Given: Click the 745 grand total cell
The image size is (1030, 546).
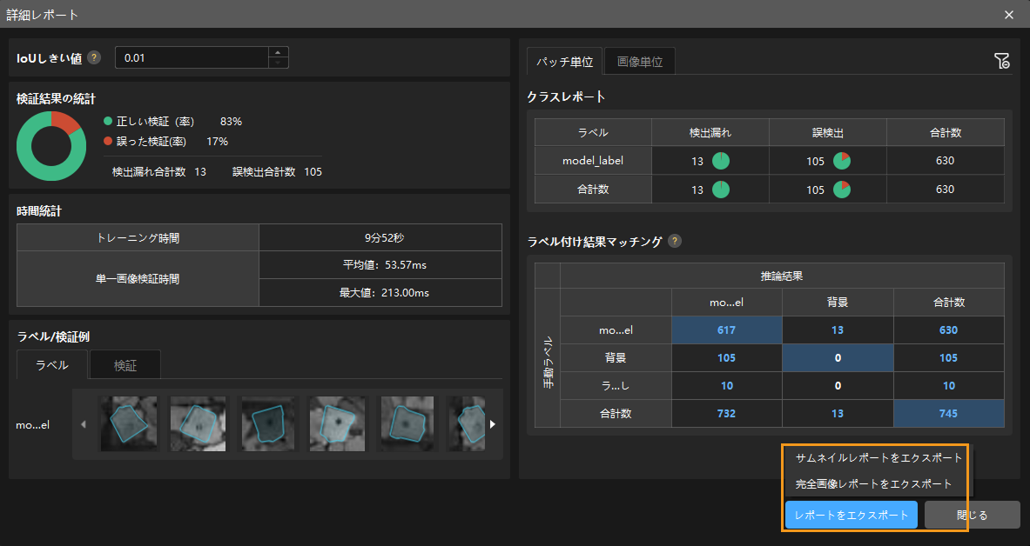Looking at the screenshot, I should tap(948, 414).
